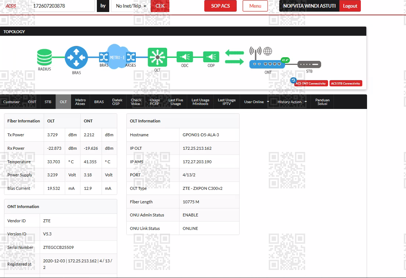Select the STB device icon
Screen dimensions: 406x278
[309, 64]
